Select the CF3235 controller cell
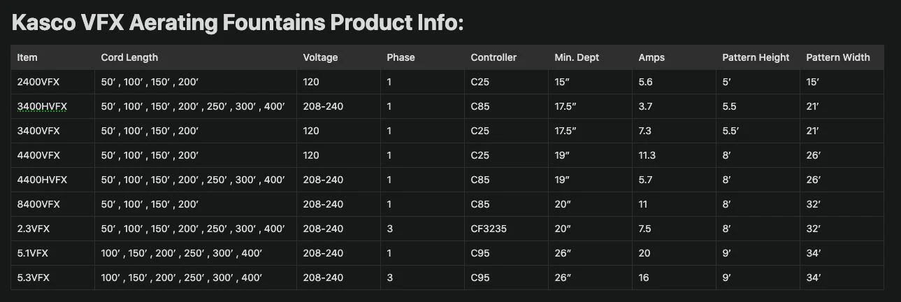 (489, 229)
